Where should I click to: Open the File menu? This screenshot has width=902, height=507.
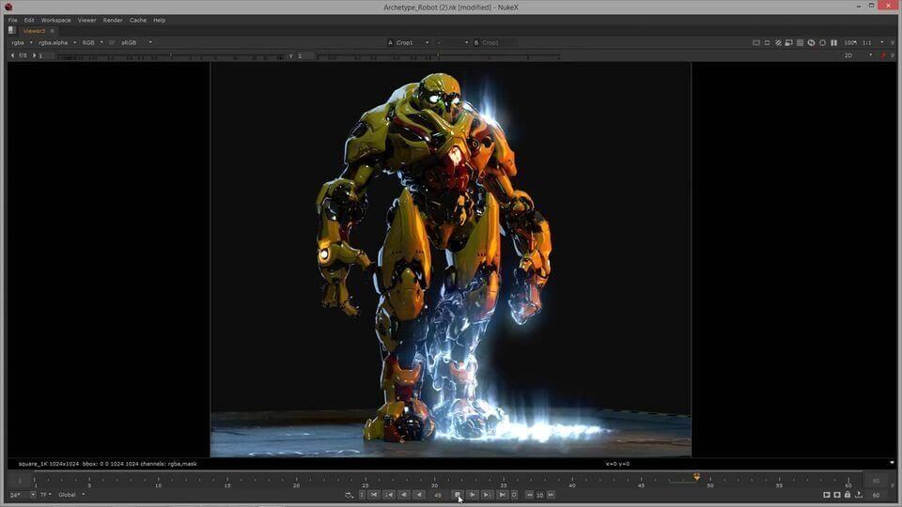coord(12,20)
